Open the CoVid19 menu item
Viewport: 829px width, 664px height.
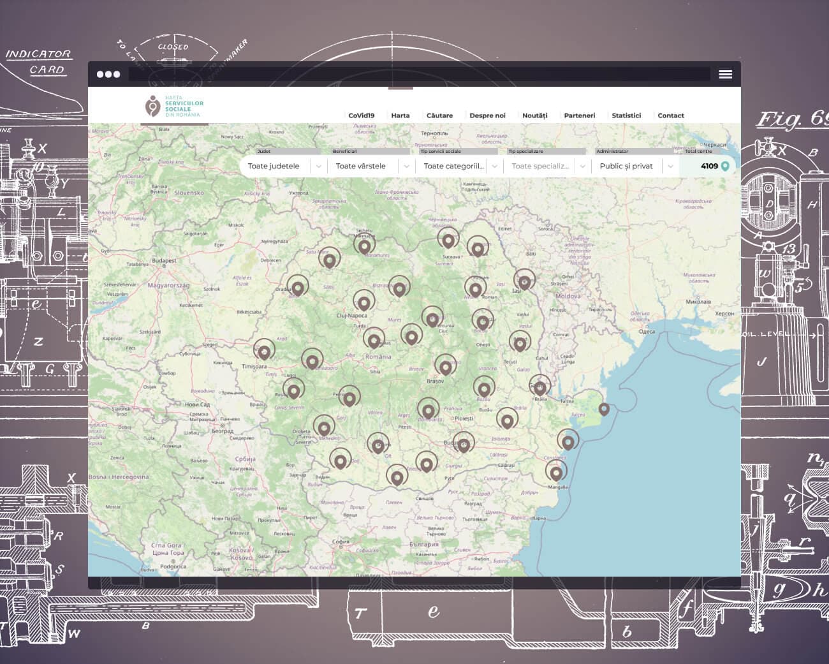362,115
